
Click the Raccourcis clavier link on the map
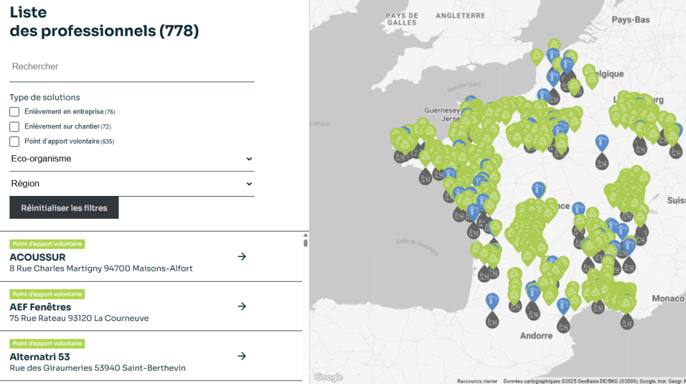click(477, 381)
